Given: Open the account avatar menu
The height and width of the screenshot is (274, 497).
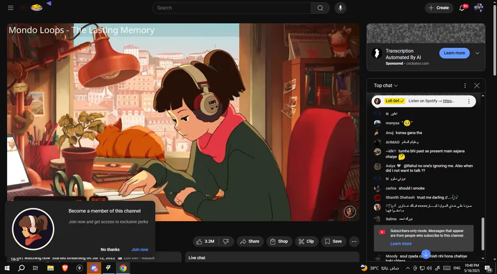Looking at the screenshot, I should (x=479, y=8).
